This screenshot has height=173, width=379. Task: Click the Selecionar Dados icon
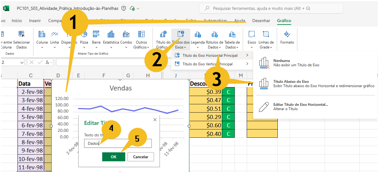21,34
